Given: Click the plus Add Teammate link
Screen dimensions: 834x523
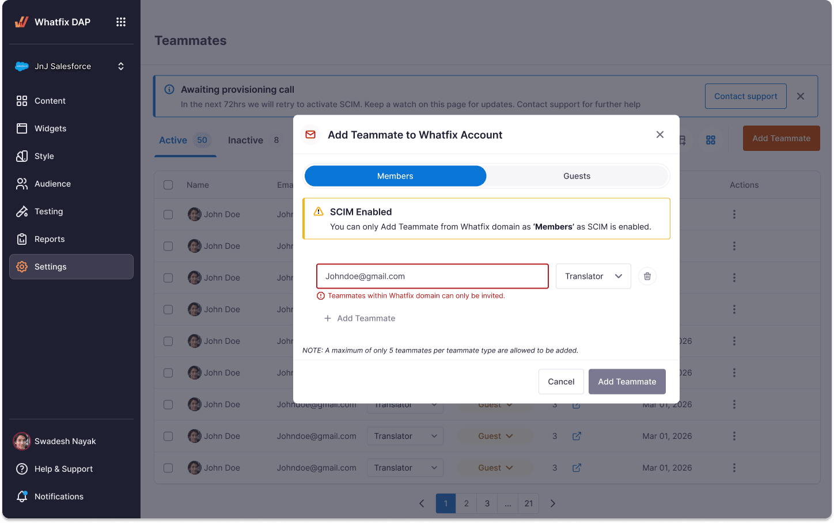Looking at the screenshot, I should coord(359,318).
